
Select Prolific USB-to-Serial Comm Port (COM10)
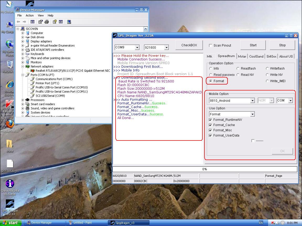(61, 87)
